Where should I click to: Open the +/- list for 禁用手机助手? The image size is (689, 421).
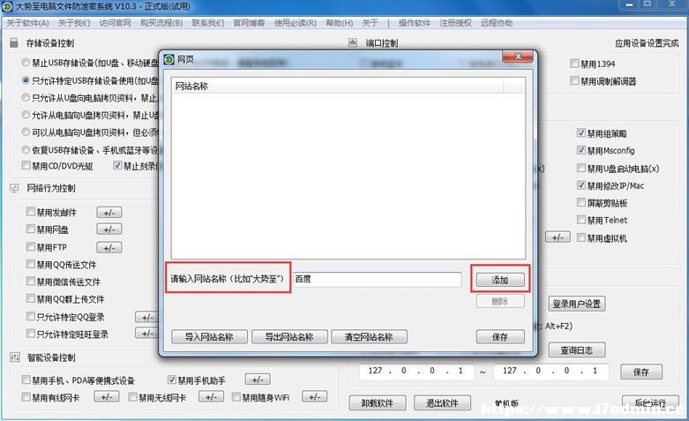click(258, 380)
